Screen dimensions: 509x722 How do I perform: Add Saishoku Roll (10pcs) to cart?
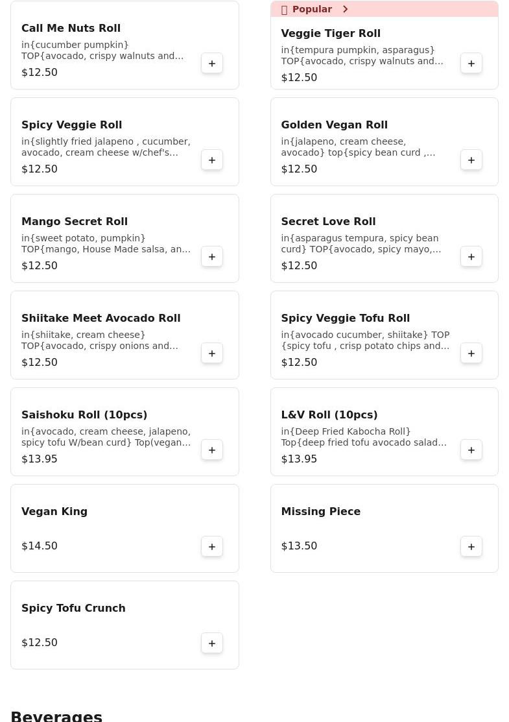point(212,450)
